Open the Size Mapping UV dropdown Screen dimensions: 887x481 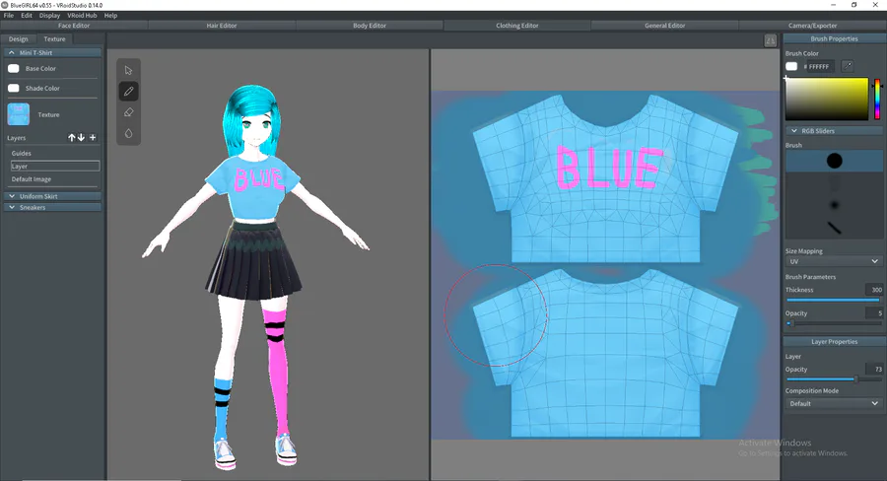(833, 261)
